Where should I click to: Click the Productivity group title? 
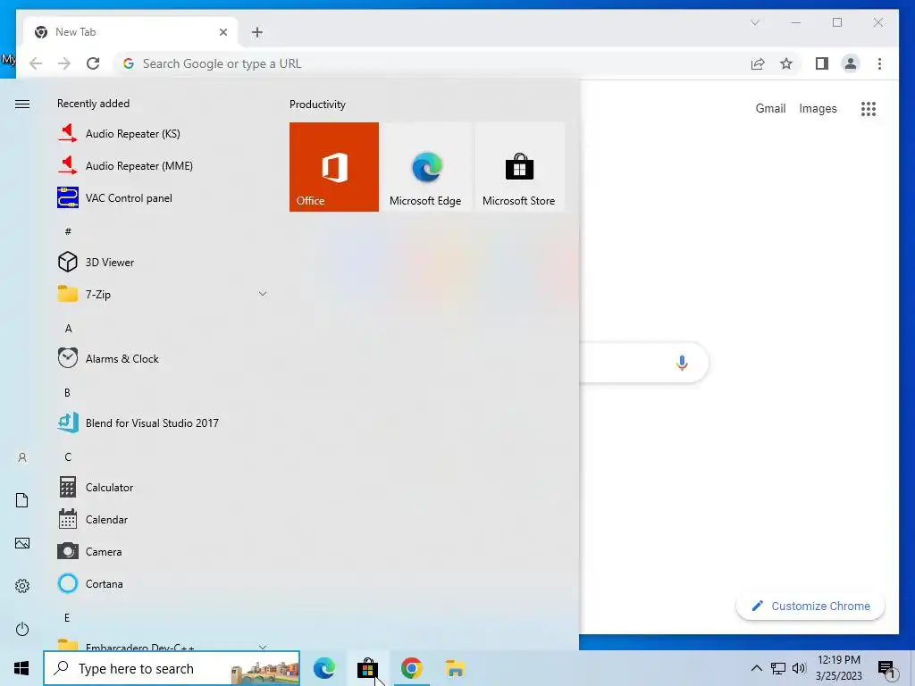[317, 105]
